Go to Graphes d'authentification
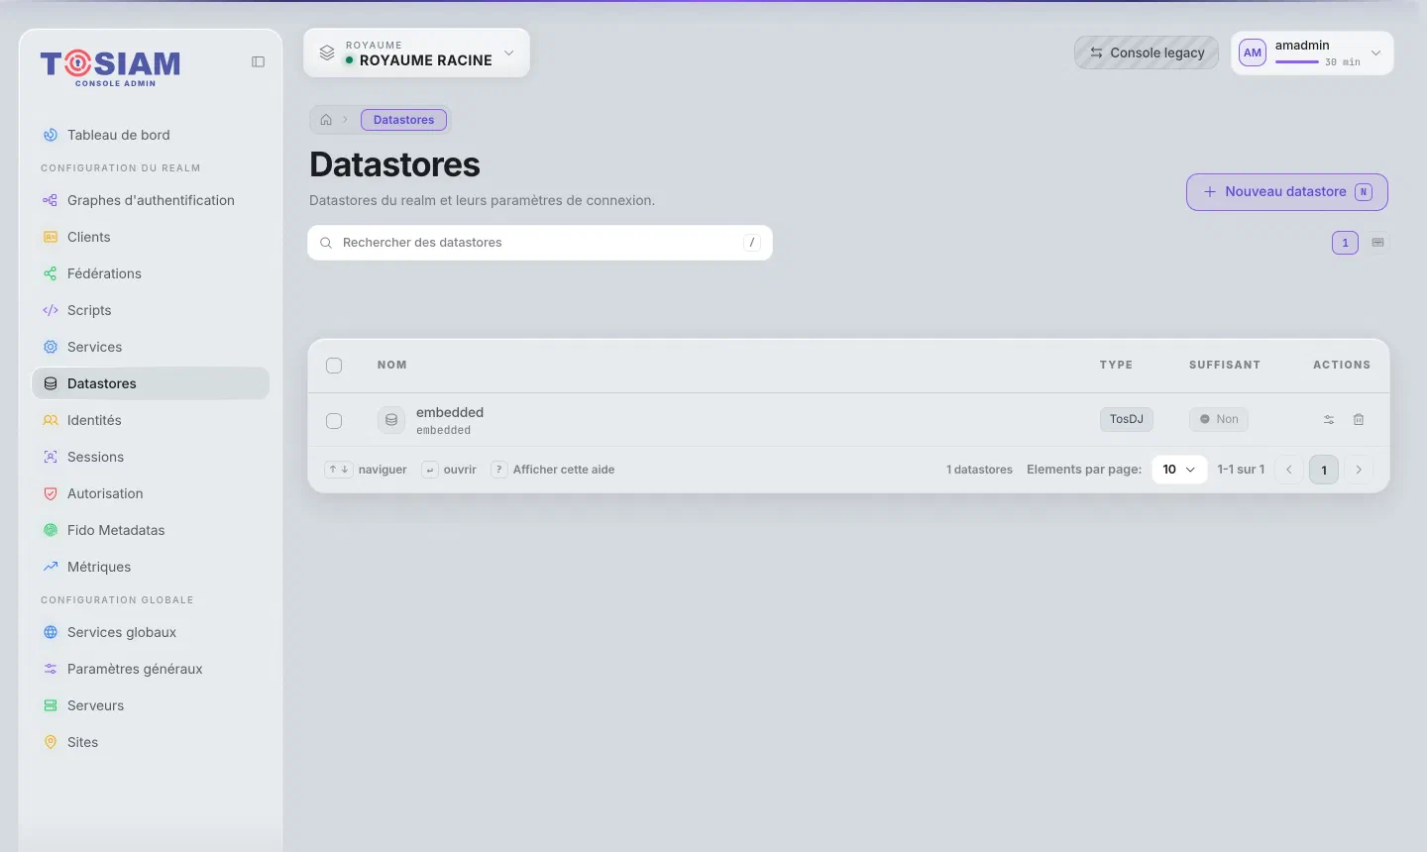The width and height of the screenshot is (1427, 852). point(151,200)
